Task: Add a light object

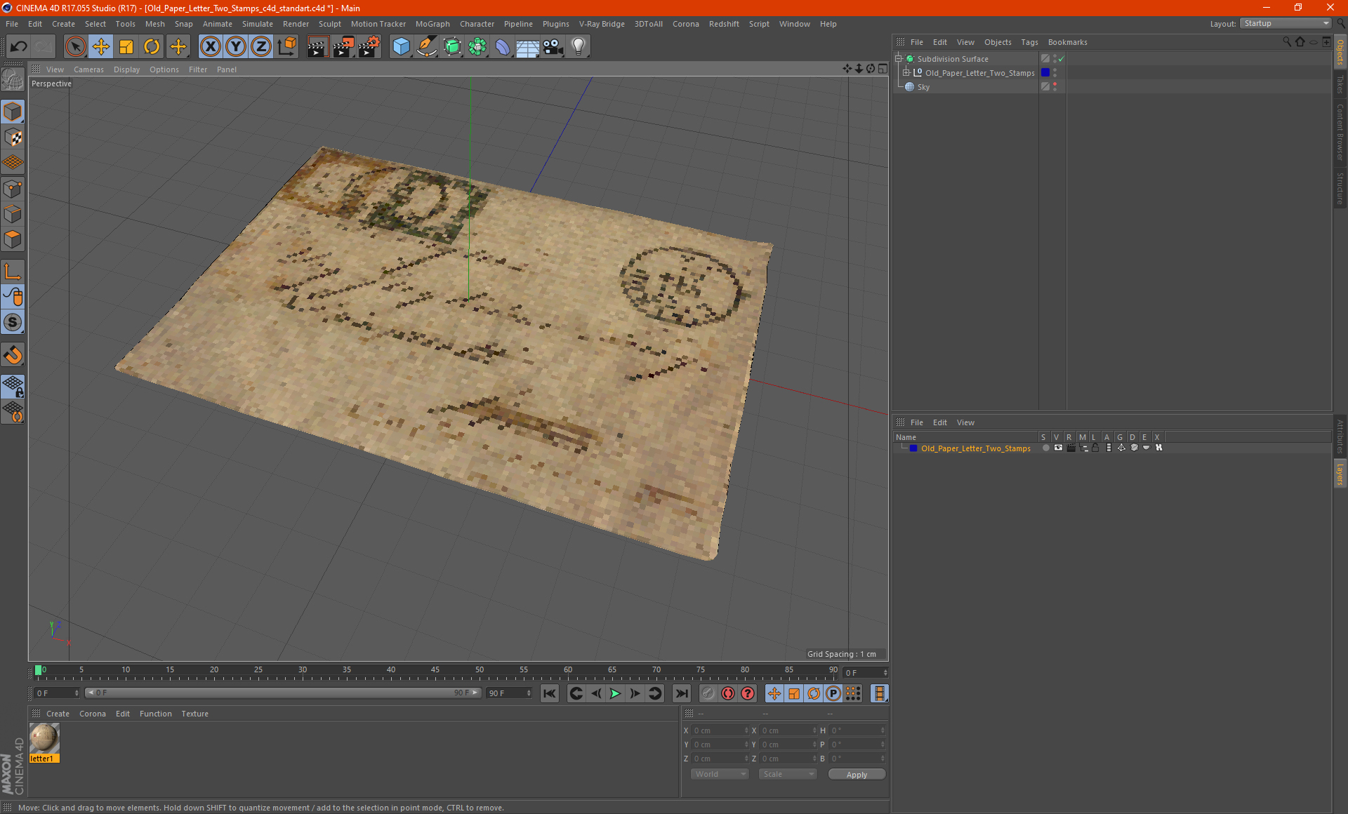Action: click(x=579, y=46)
